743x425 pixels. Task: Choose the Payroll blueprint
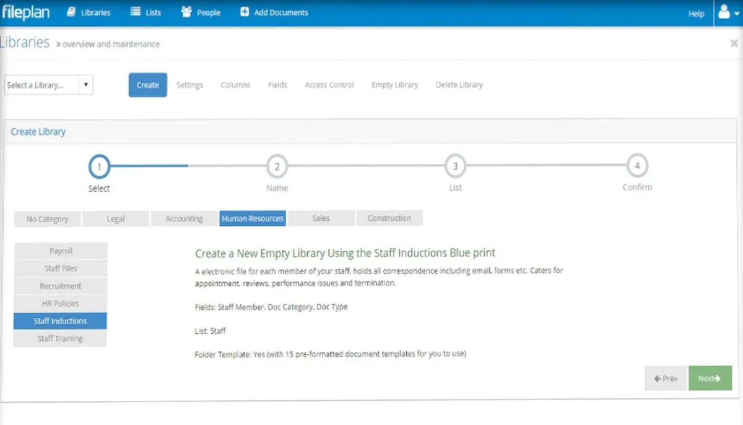tap(61, 251)
